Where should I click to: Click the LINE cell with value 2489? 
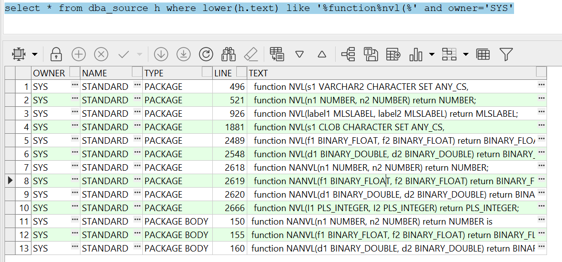click(230, 141)
